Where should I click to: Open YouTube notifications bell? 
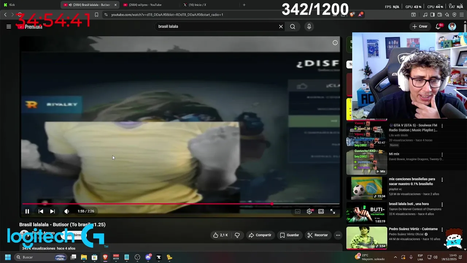pyautogui.click(x=439, y=26)
